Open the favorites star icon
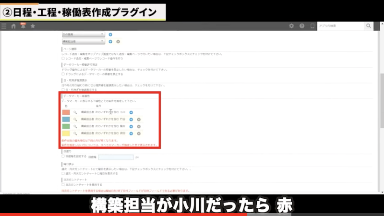 coord(32,26)
